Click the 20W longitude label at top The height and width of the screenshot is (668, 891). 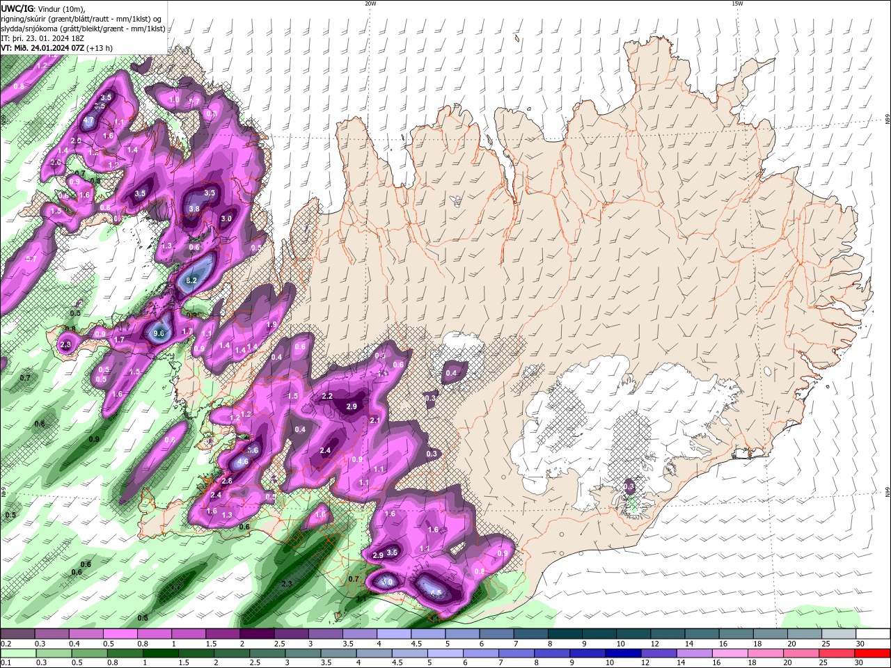(x=370, y=3)
